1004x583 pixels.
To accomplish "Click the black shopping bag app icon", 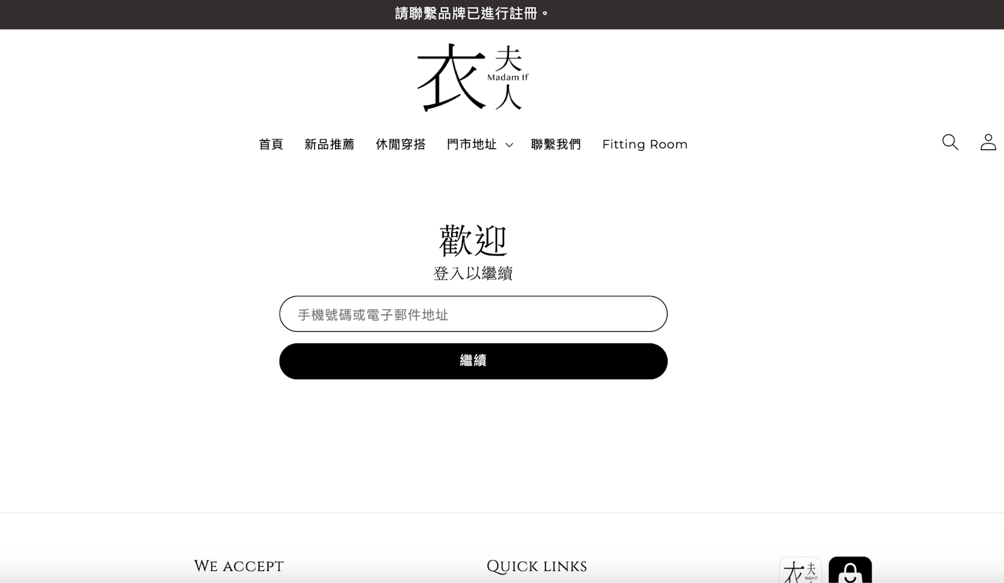I will (850, 570).
